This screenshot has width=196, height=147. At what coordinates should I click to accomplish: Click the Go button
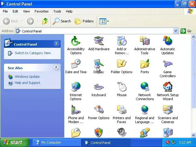pyautogui.click(x=186, y=31)
